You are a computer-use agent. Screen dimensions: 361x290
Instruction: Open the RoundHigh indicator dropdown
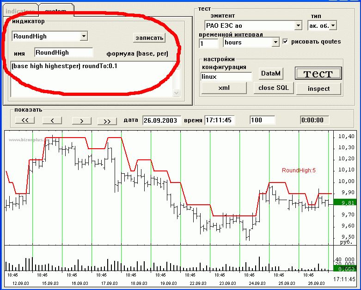pyautogui.click(x=84, y=36)
